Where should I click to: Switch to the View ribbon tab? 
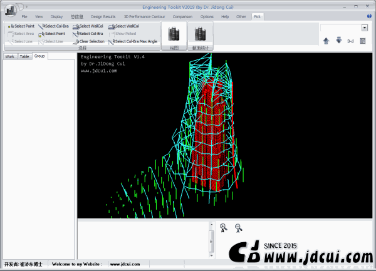point(39,16)
